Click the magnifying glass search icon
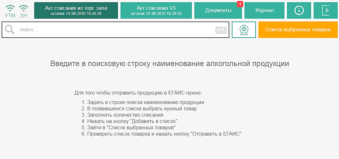Viewport: 339px width, 159px height. point(10,30)
